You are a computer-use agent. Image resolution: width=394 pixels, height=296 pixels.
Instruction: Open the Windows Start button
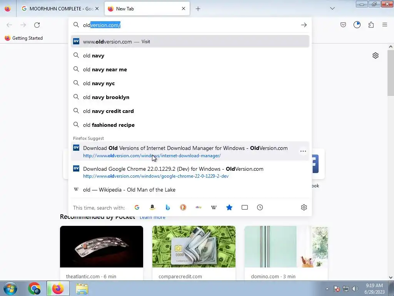point(10,288)
